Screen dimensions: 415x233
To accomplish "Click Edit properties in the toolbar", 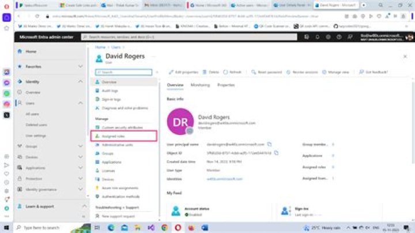I will tap(184, 72).
